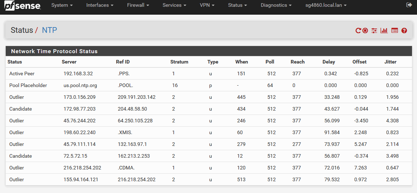
Task: Stop the NTP service icon
Action: click(x=365, y=31)
